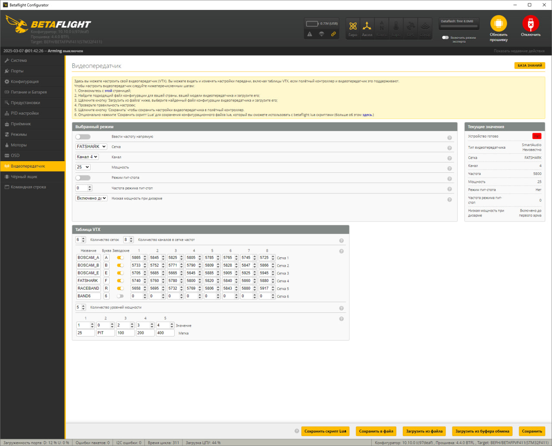Click help icon for low power disarm
The image size is (552, 446).
[x=449, y=200]
